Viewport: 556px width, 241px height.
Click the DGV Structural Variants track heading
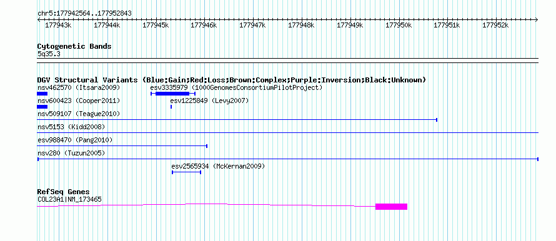232,80
